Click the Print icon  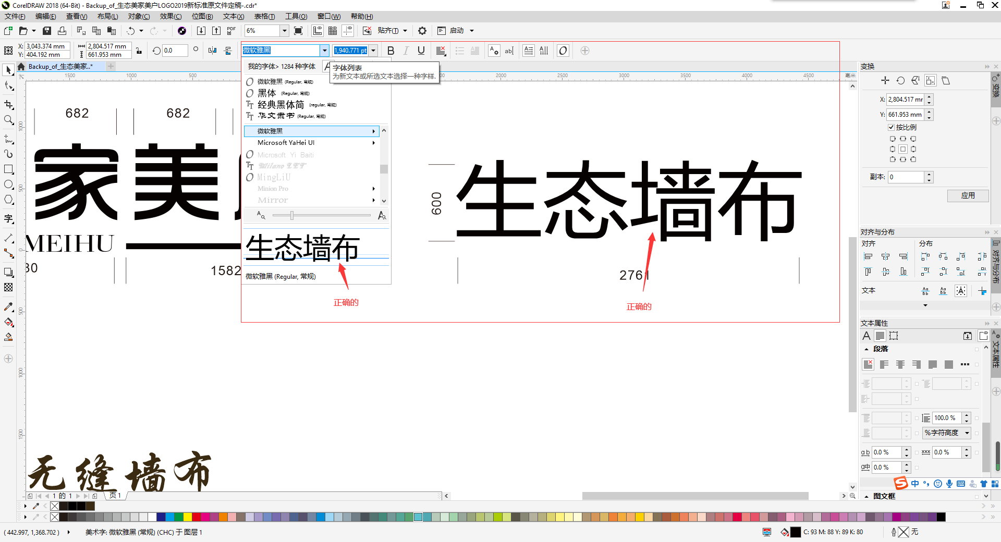click(62, 31)
